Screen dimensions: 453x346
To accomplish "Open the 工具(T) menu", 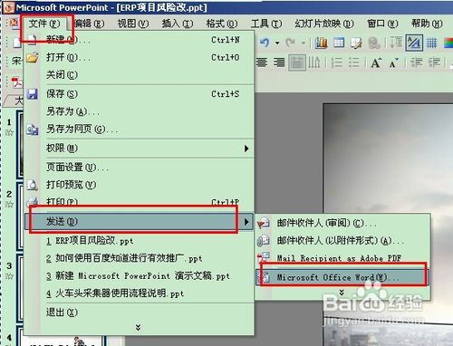I will (x=266, y=24).
